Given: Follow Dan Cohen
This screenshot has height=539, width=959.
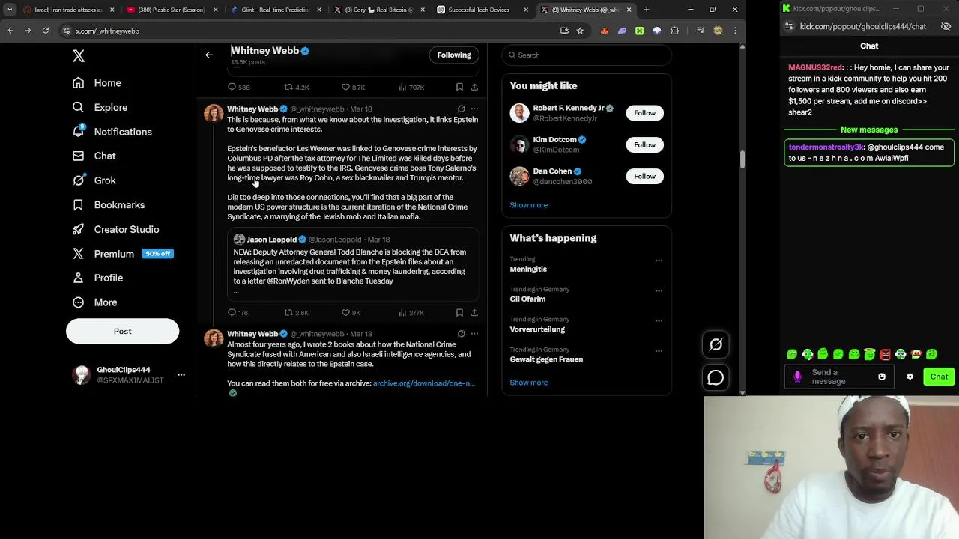Looking at the screenshot, I should pos(644,176).
